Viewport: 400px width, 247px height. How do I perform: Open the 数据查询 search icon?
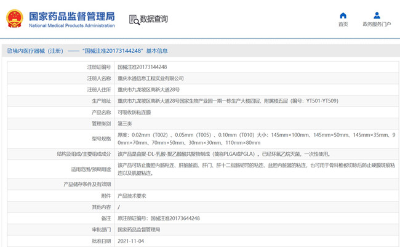click(x=134, y=20)
